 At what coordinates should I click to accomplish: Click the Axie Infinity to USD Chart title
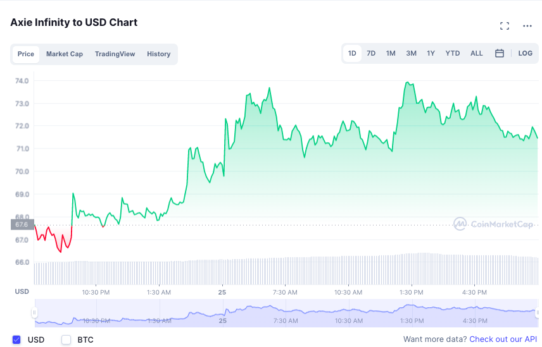(74, 22)
